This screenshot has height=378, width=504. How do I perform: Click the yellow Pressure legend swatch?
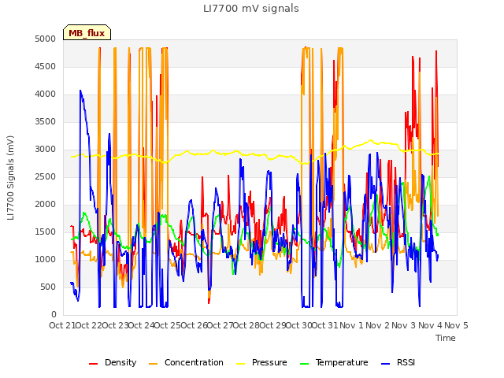coord(240,364)
